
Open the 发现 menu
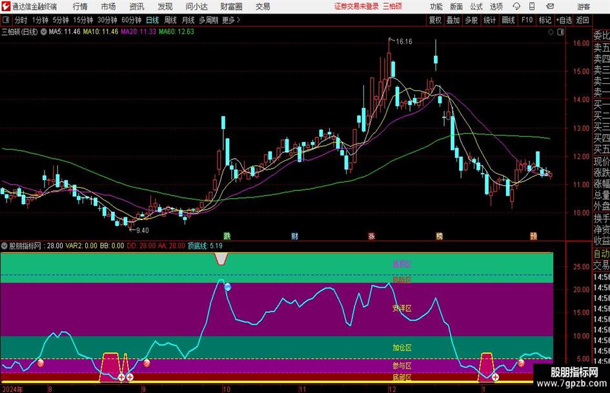pyautogui.click(x=165, y=6)
